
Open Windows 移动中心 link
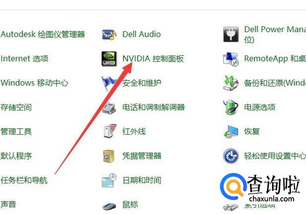35,83
